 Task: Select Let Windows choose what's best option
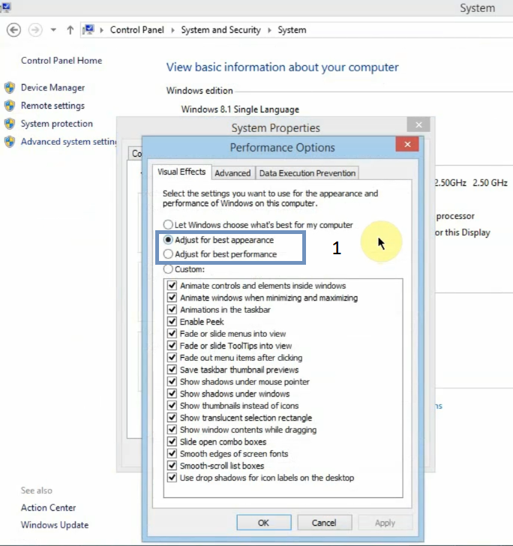click(x=258, y=224)
